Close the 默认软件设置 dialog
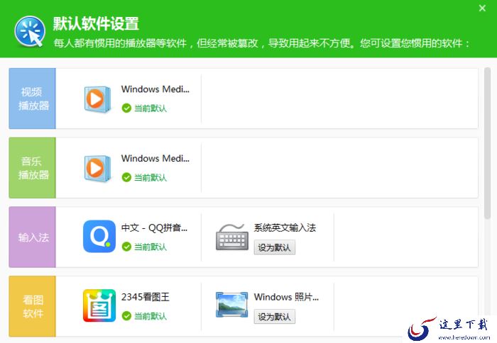The width and height of the screenshot is (497, 343). click(x=482, y=9)
